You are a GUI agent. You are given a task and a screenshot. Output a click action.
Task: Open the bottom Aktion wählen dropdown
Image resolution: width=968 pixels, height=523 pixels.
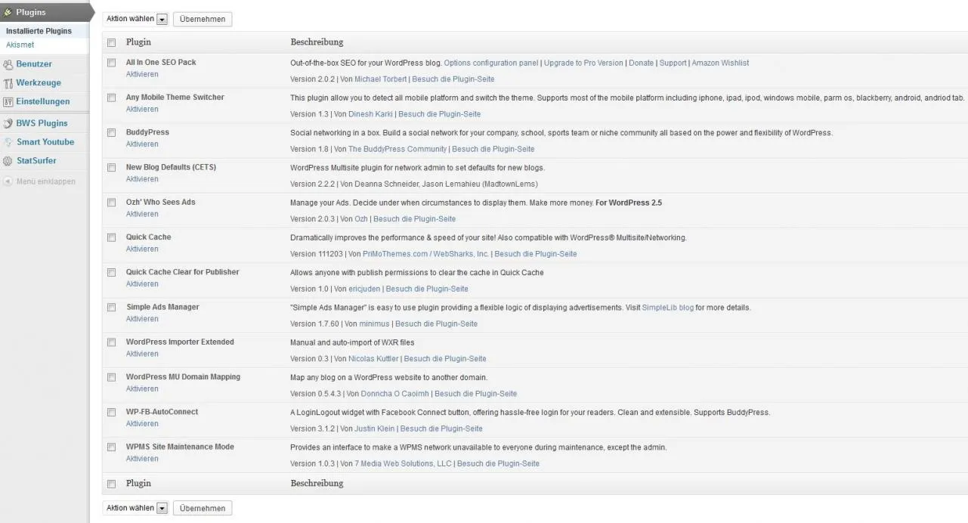[x=136, y=508]
